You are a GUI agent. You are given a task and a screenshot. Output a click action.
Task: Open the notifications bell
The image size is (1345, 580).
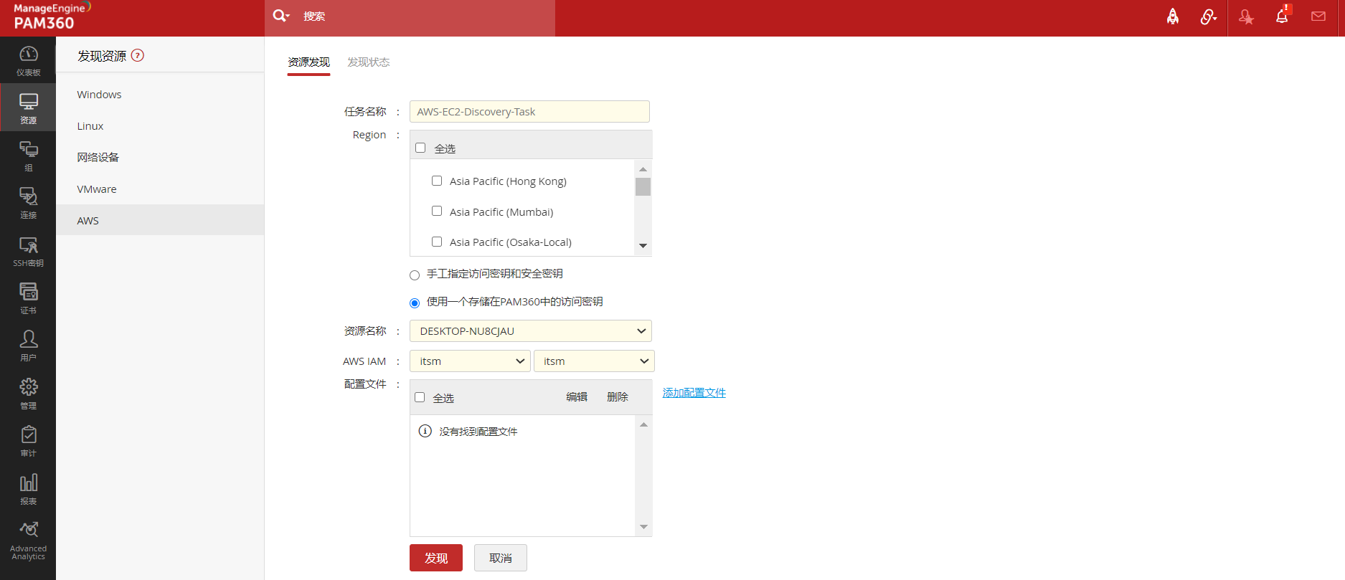click(1282, 16)
